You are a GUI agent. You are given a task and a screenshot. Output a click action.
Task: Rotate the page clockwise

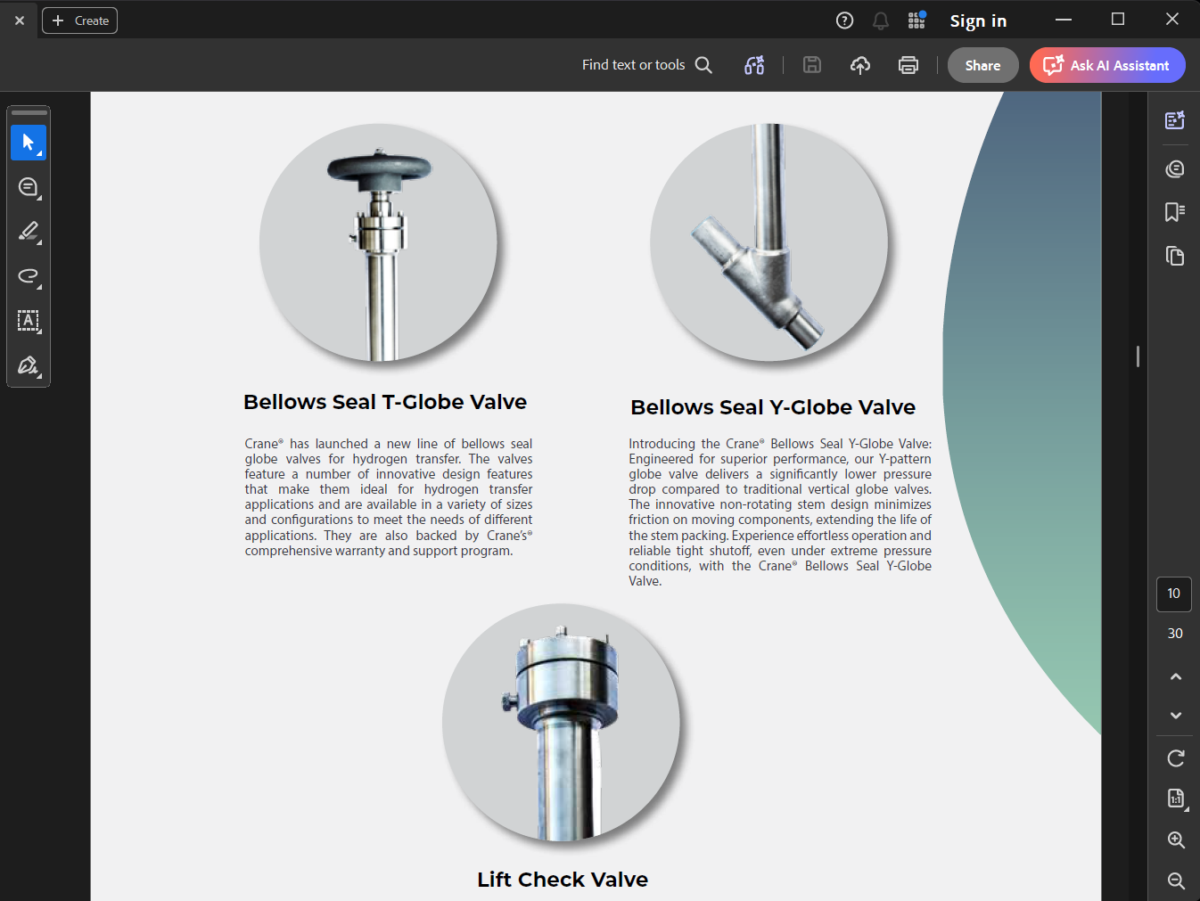click(x=1176, y=758)
